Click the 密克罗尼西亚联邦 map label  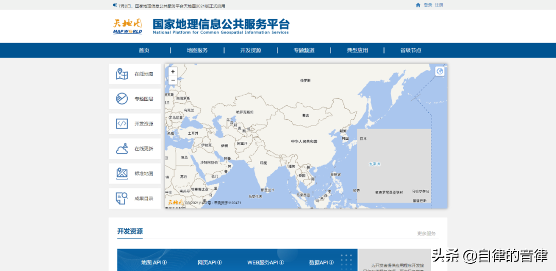click(389, 192)
